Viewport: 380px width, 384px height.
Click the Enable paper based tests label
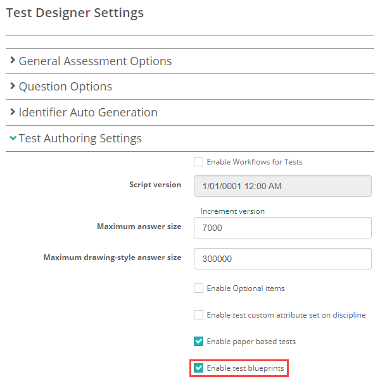pos(251,342)
